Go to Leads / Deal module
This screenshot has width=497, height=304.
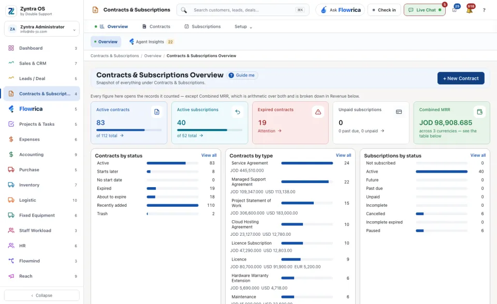[42, 79]
